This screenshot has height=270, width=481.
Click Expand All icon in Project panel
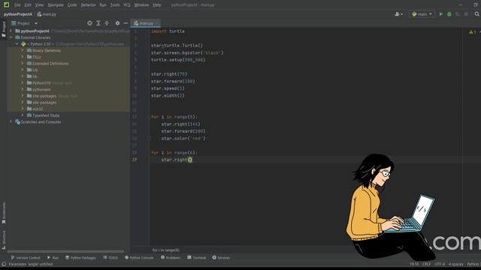98,23
